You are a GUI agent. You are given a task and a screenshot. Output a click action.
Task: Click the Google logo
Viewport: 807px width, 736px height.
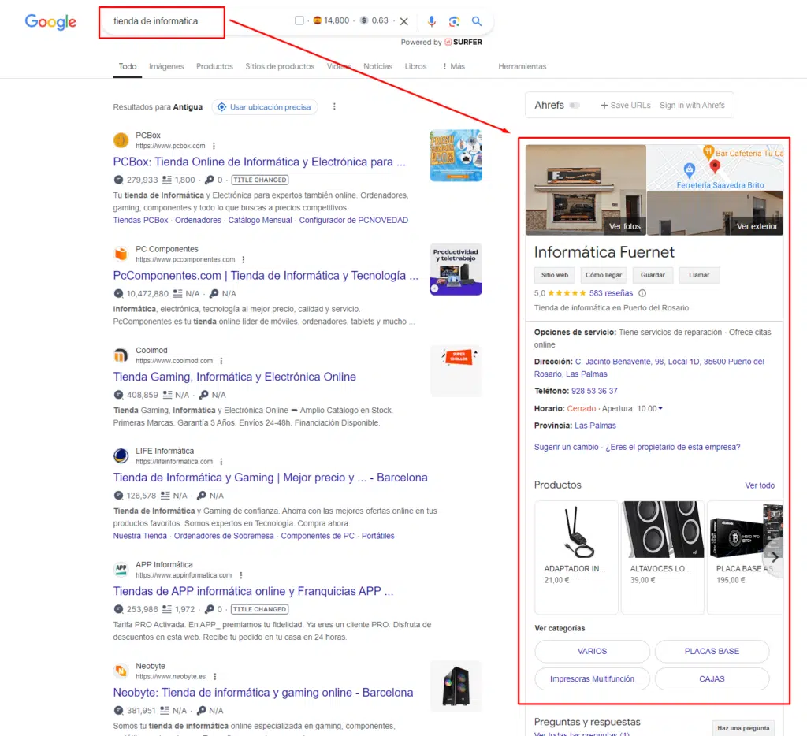click(x=50, y=21)
